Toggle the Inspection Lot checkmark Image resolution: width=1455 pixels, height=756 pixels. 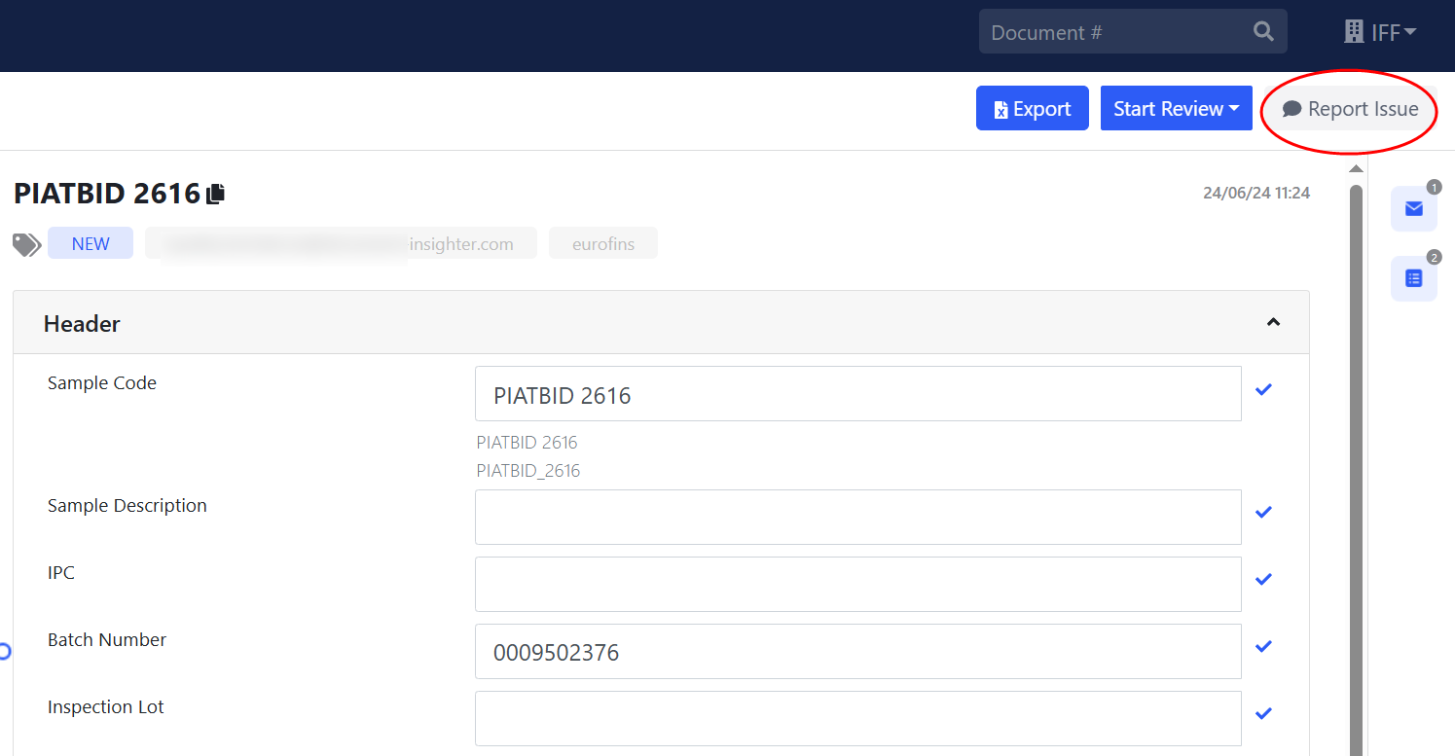[1263, 714]
